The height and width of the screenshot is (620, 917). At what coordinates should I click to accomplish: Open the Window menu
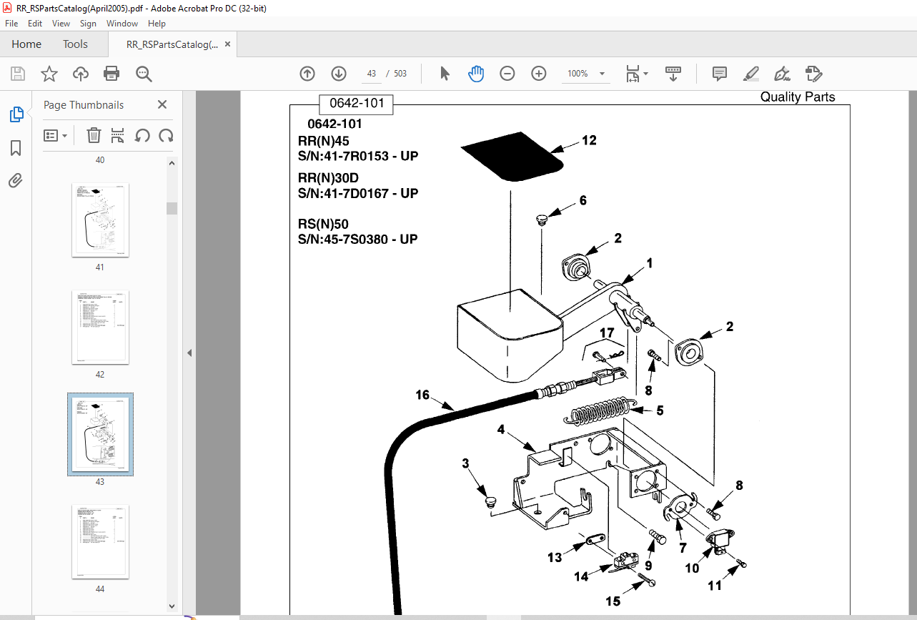pos(122,24)
